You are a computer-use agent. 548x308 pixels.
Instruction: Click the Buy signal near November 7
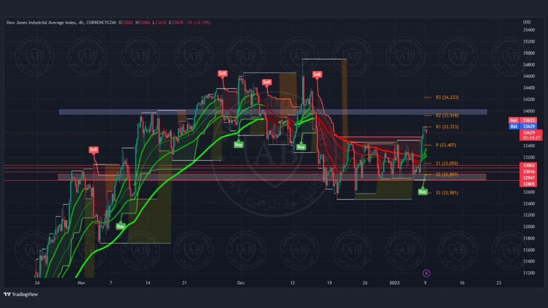[x=121, y=226]
